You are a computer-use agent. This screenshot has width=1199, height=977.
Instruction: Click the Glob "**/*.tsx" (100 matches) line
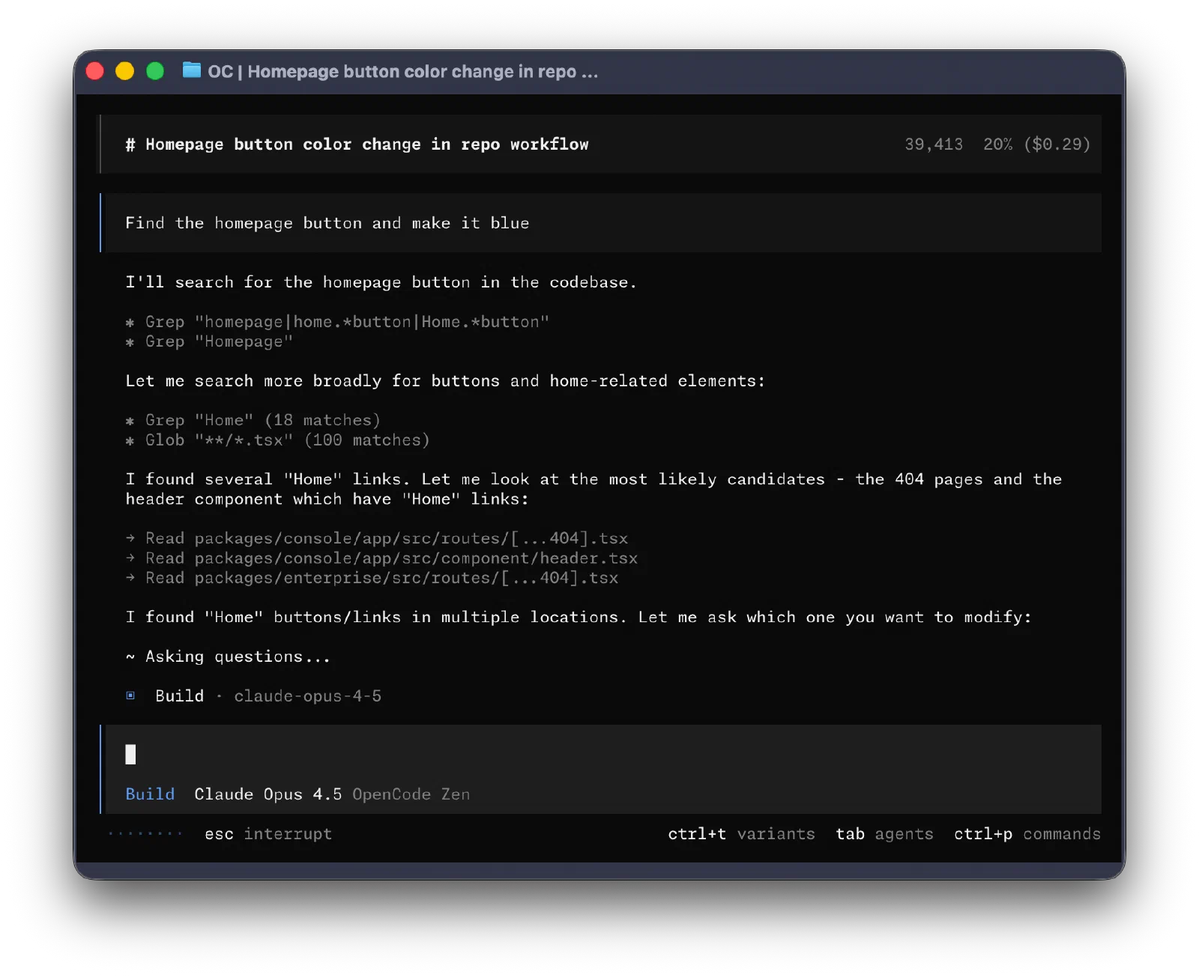[277, 439]
